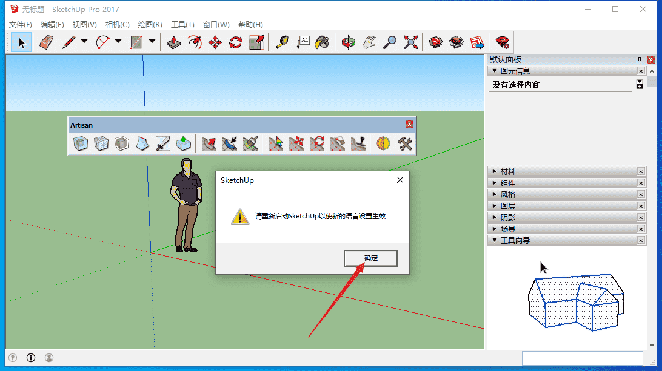662x371 pixels.
Task: Open the 3D Warehouse button
Action: (436, 42)
